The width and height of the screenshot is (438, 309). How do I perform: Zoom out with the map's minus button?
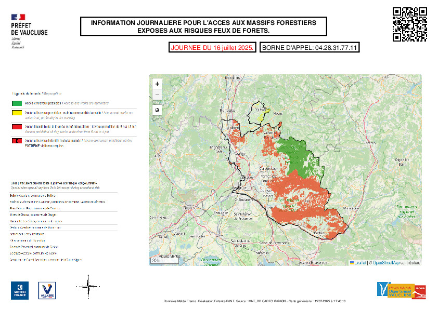click(x=157, y=95)
